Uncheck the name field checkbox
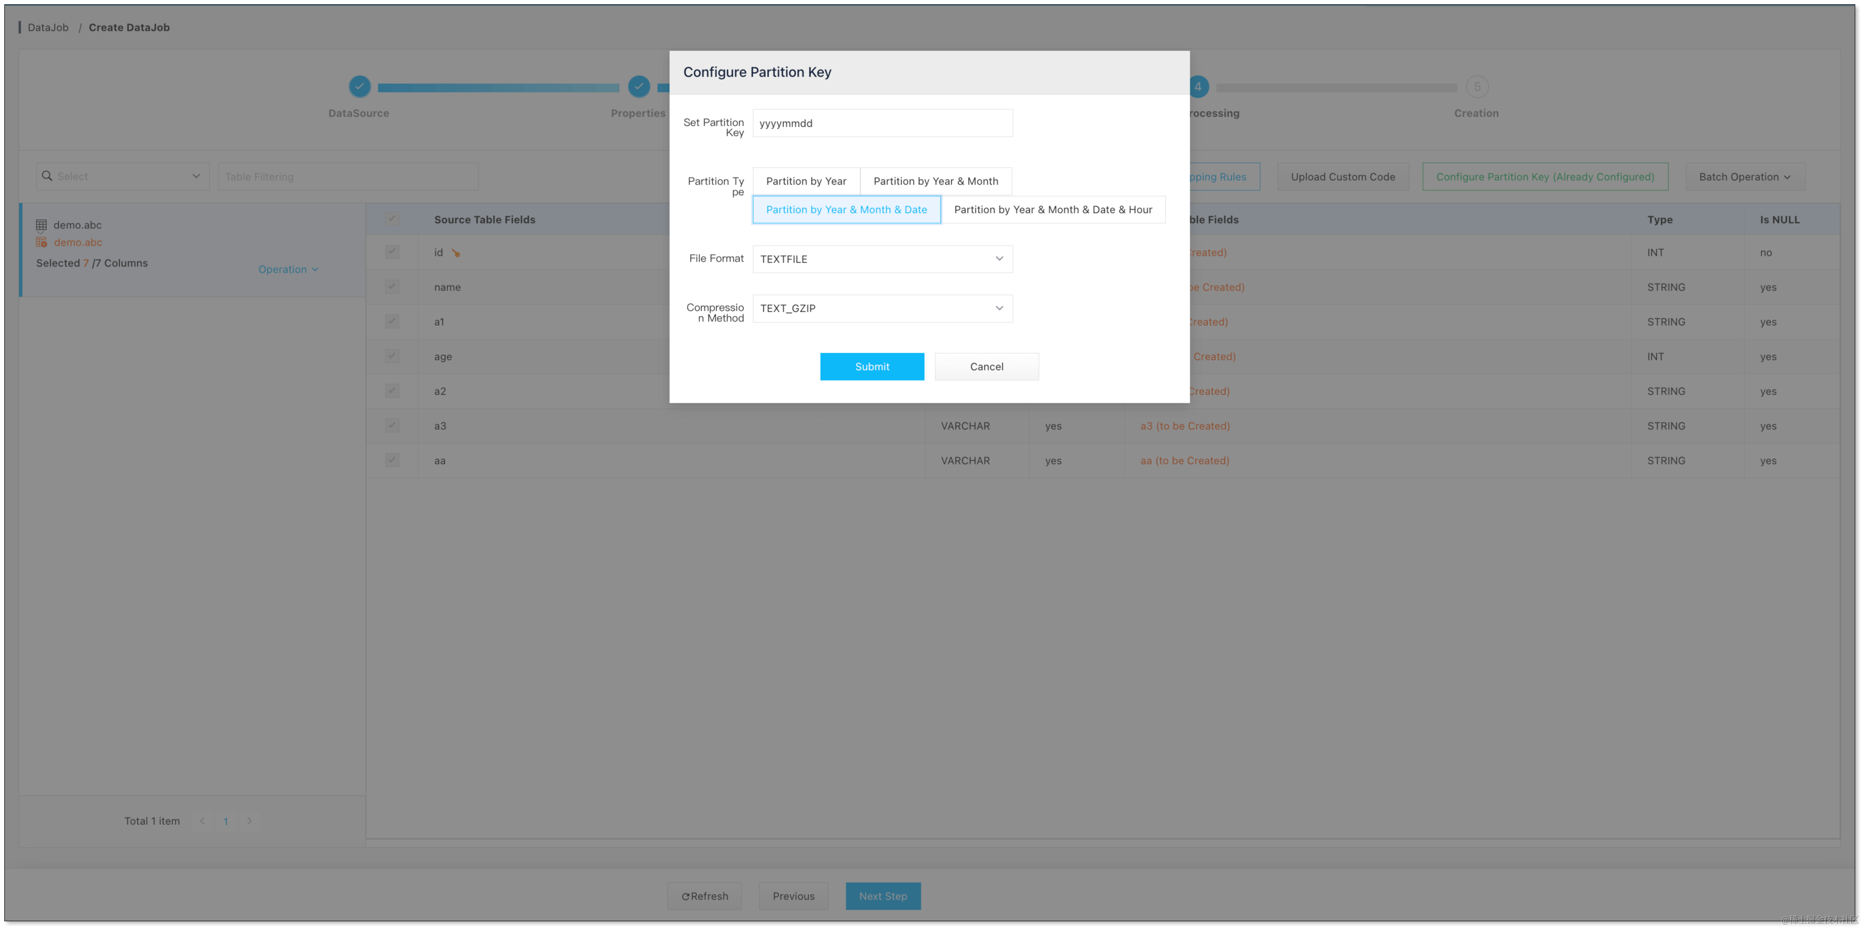This screenshot has width=1862, height=928. (x=392, y=287)
